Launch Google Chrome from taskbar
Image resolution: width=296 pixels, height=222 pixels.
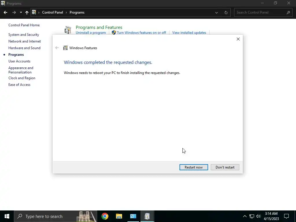pos(105,216)
